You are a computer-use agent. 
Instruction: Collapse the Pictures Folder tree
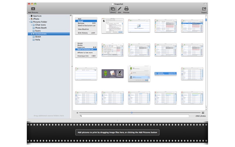pyautogui.click(x=29, y=22)
